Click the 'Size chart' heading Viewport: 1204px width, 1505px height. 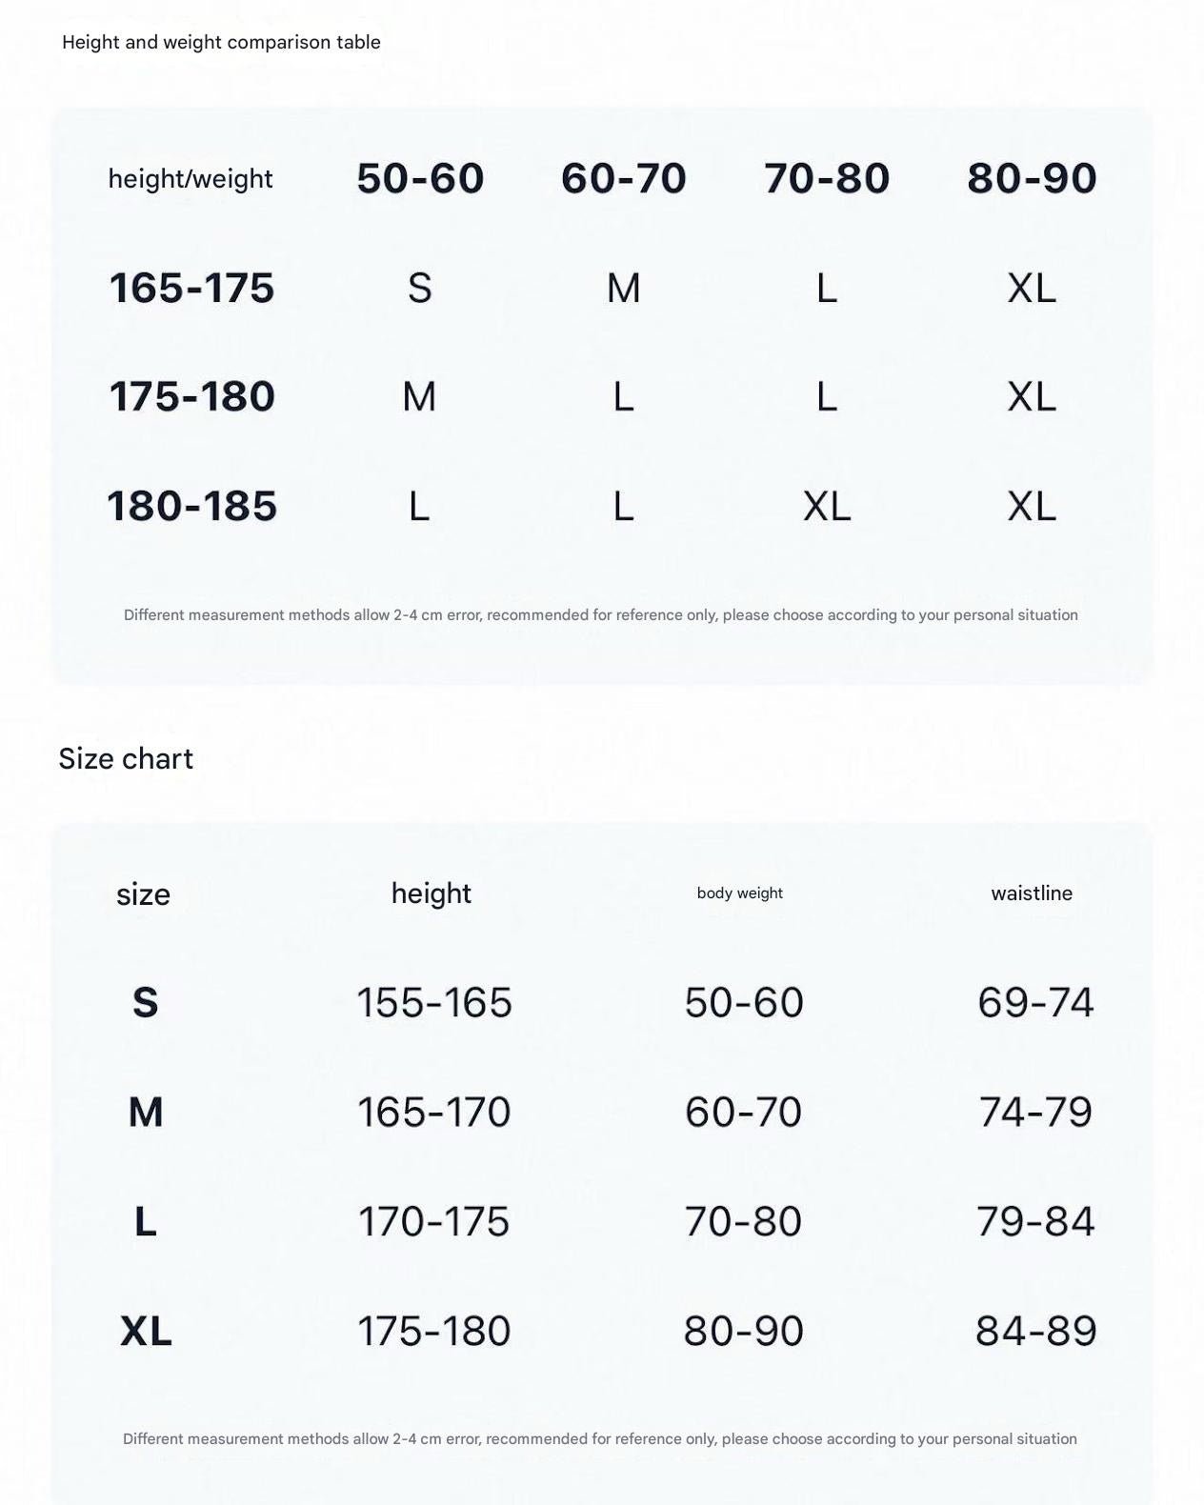coord(126,758)
